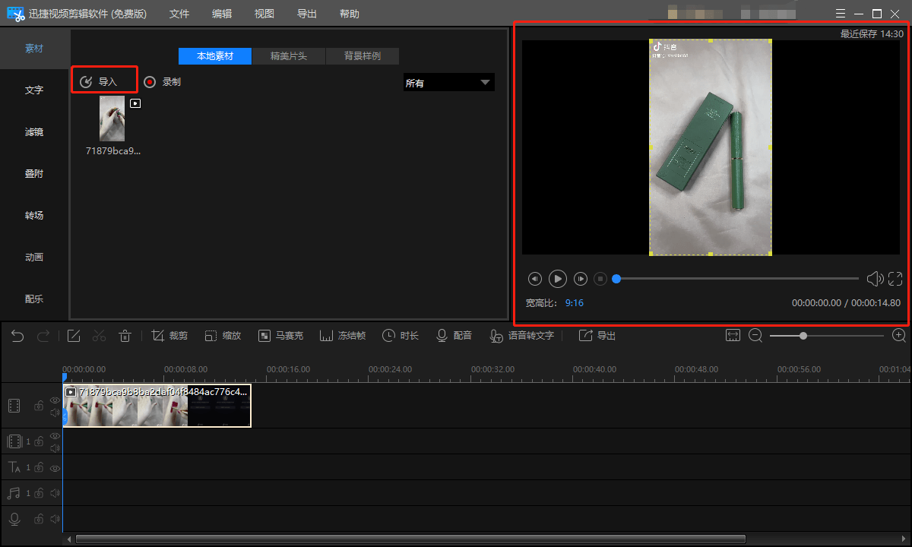Select the 裁剪 crop tool
912x547 pixels.
click(169, 336)
